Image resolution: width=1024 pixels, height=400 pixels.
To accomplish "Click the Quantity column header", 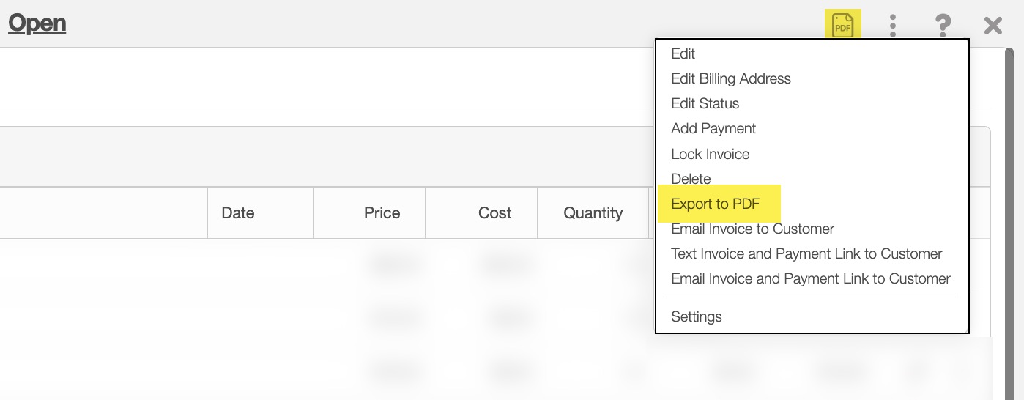I will pos(593,213).
